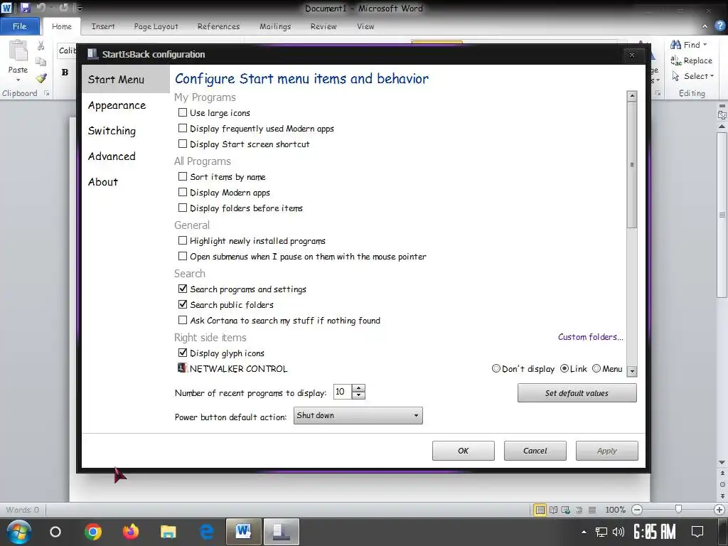Click the Paste clipboard icon in Word
This screenshot has width=728, height=546.
pos(18,51)
